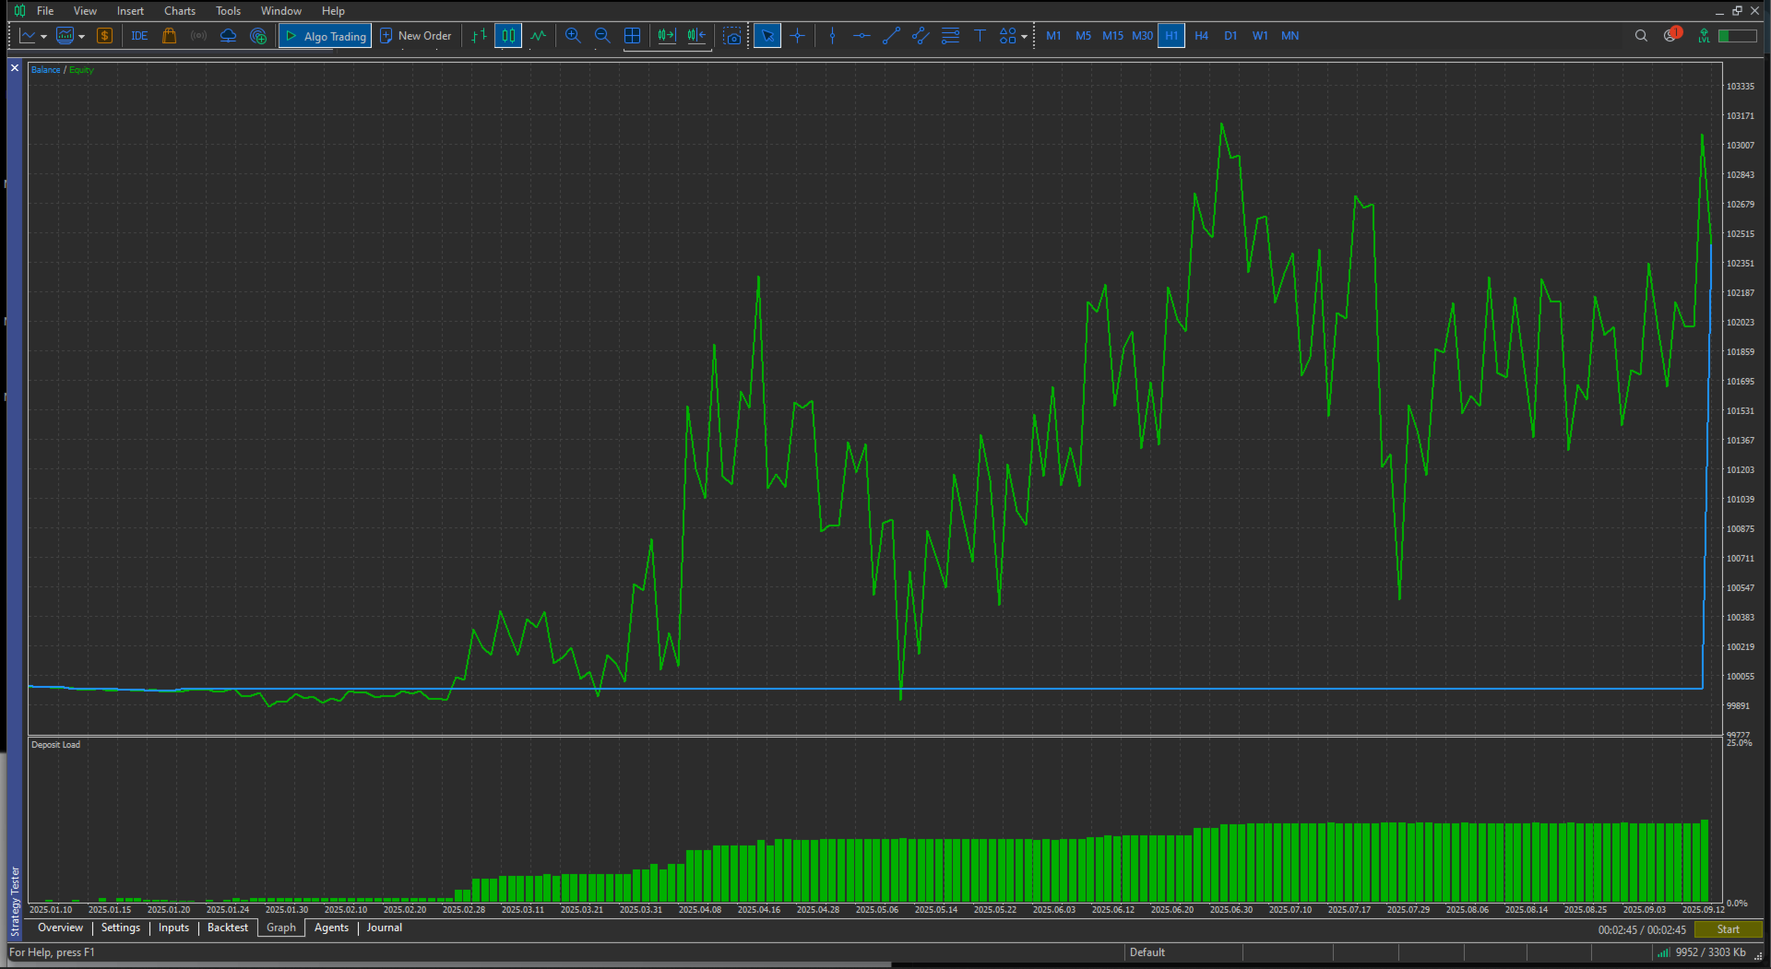Select the text label tool

click(980, 36)
